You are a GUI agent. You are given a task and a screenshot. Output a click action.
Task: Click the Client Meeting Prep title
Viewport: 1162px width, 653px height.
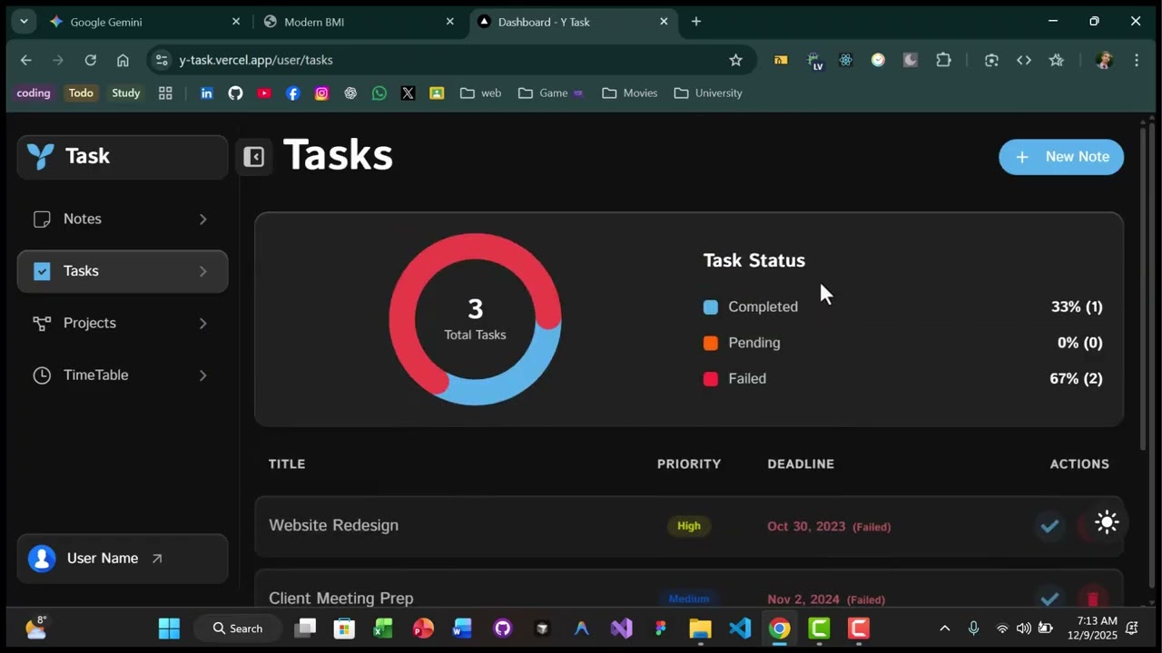pos(341,599)
